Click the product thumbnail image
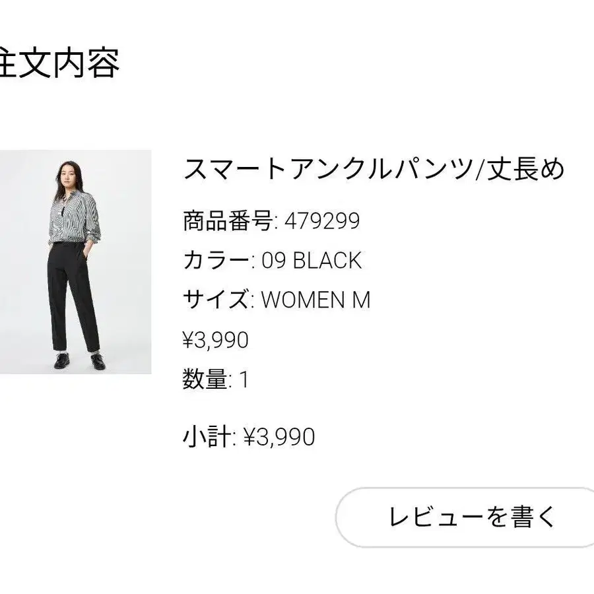 click(76, 261)
